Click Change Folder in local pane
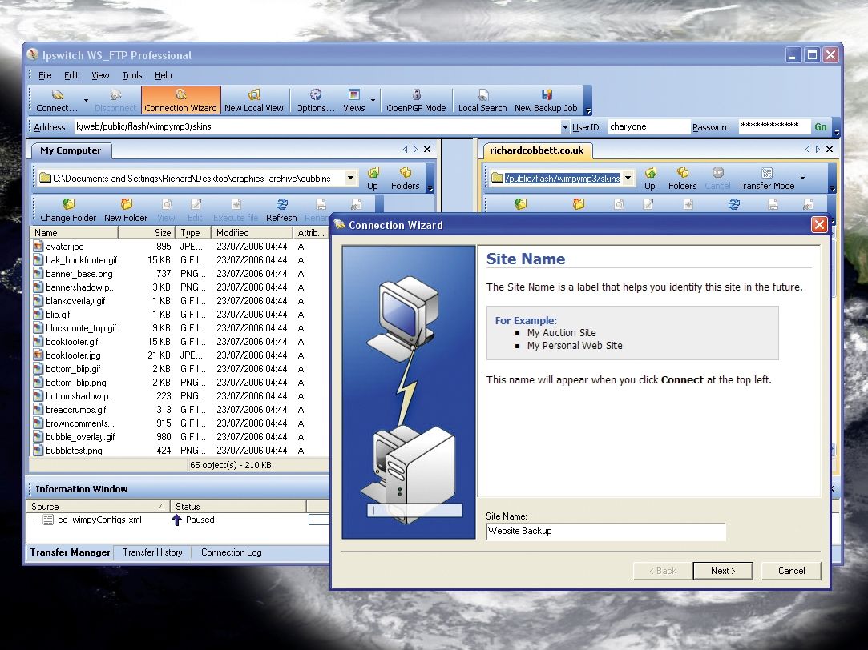The width and height of the screenshot is (868, 650). (68, 210)
